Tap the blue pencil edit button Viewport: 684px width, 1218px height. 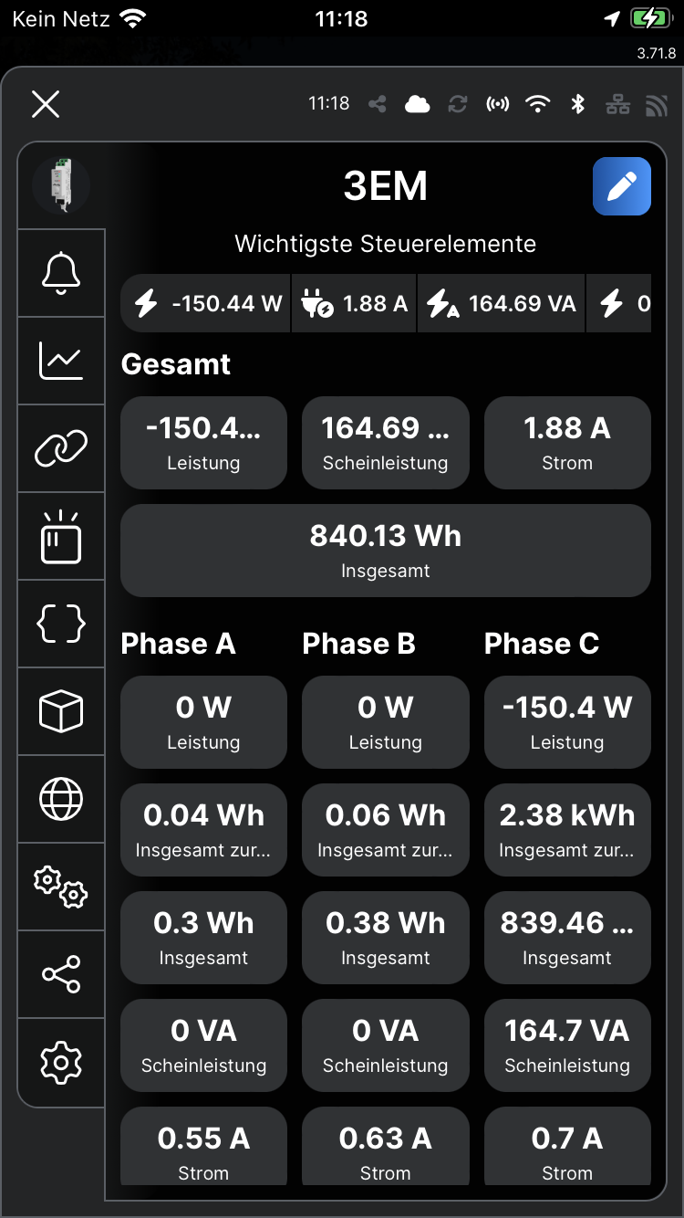(x=621, y=186)
